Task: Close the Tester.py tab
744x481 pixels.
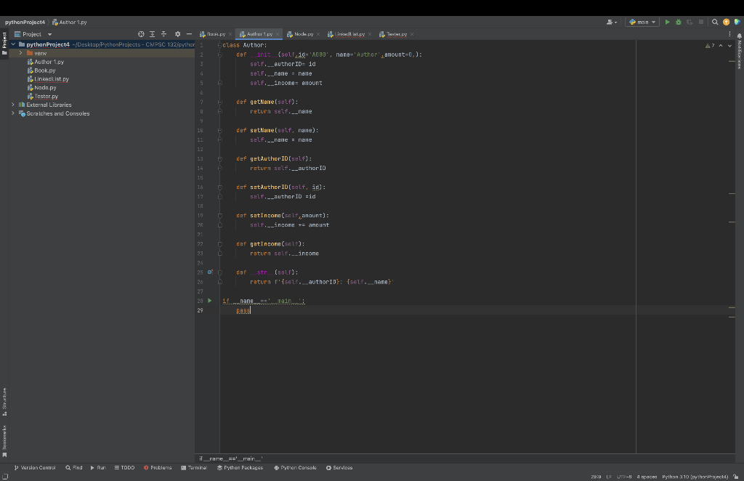Action: click(412, 34)
